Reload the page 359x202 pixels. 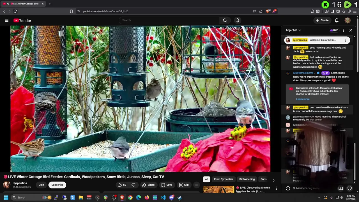pyautogui.click(x=15, y=11)
